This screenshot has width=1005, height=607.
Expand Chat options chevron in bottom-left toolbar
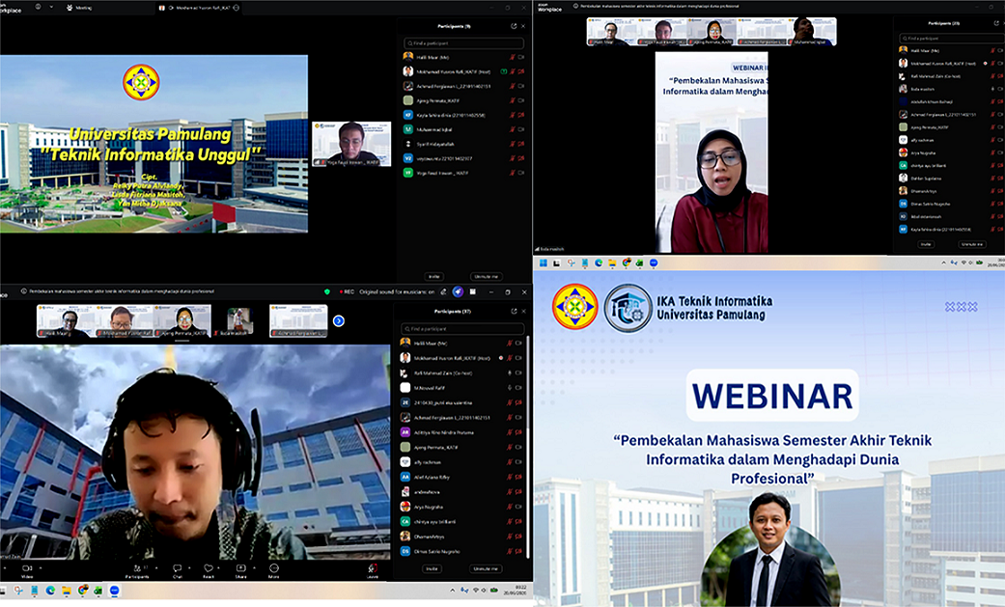[x=189, y=567]
